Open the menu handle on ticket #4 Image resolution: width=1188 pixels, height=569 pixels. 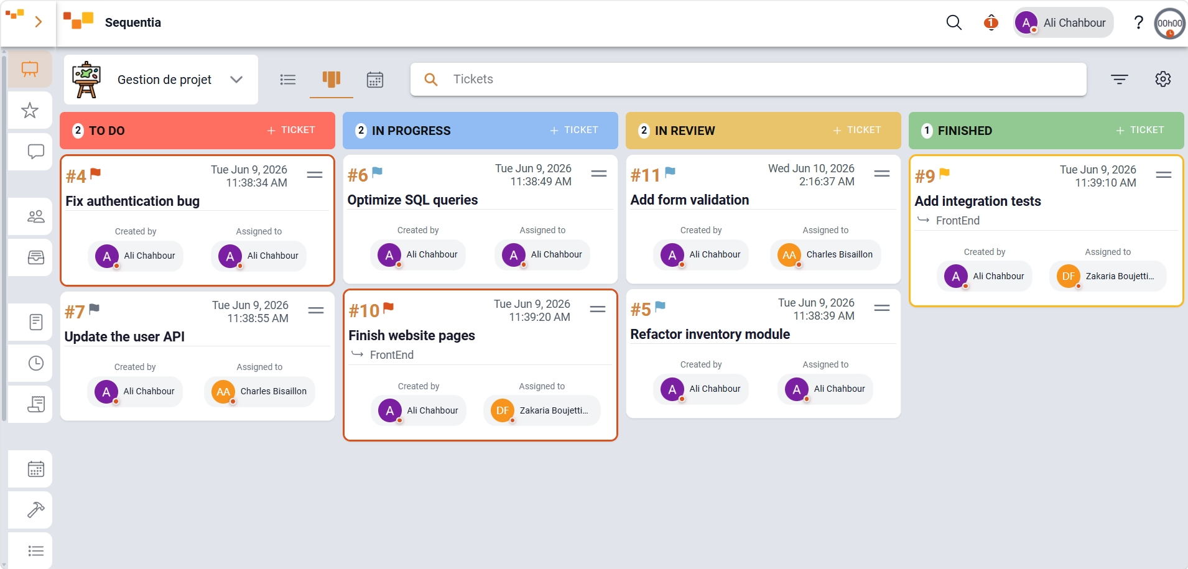[x=315, y=175]
